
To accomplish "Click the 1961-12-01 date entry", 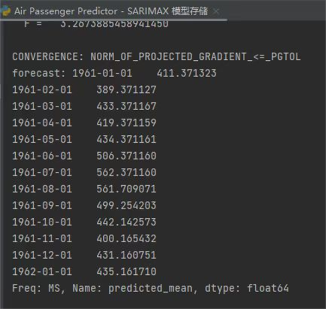I will tap(42, 255).
